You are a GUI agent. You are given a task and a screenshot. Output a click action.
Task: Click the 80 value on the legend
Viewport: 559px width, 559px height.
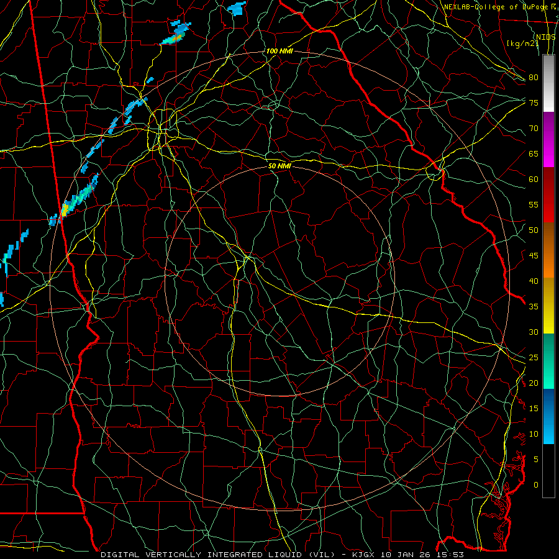pos(534,78)
